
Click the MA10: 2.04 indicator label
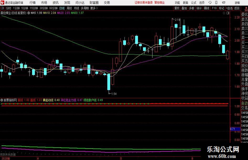50,13
